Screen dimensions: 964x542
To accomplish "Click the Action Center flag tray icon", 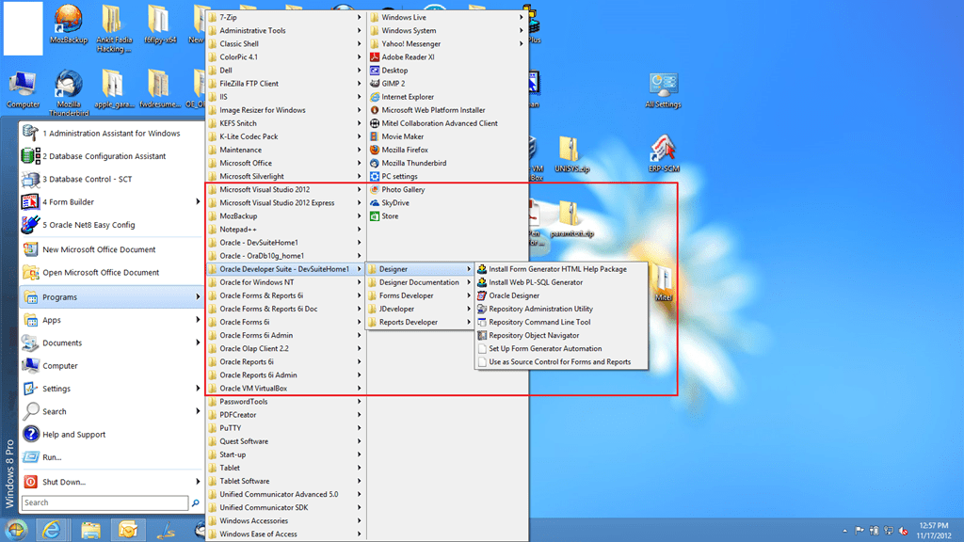I will tap(859, 531).
